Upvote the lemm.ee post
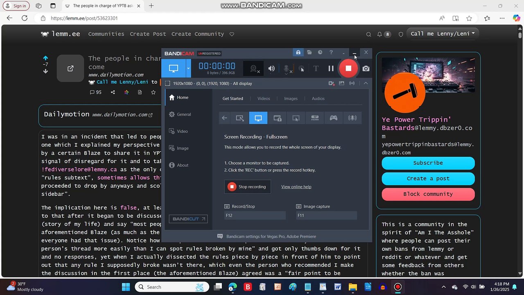Screen dimensions: 524x295 point(45,58)
